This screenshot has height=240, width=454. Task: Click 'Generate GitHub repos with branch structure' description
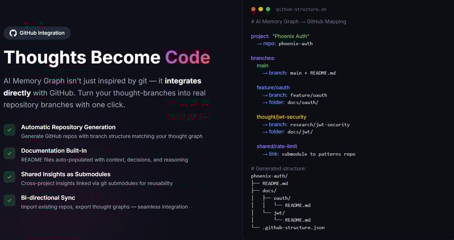pos(112,136)
